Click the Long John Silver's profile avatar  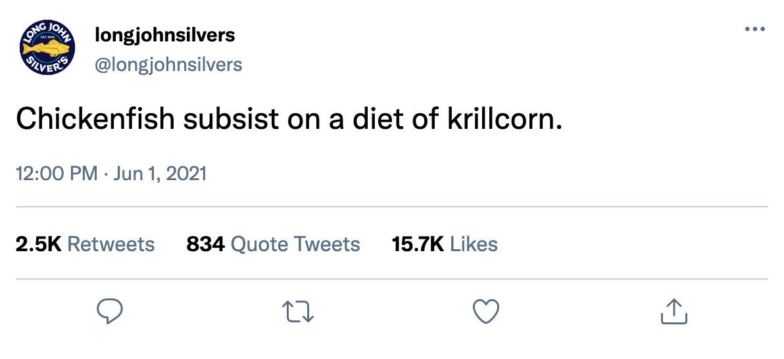(x=47, y=49)
